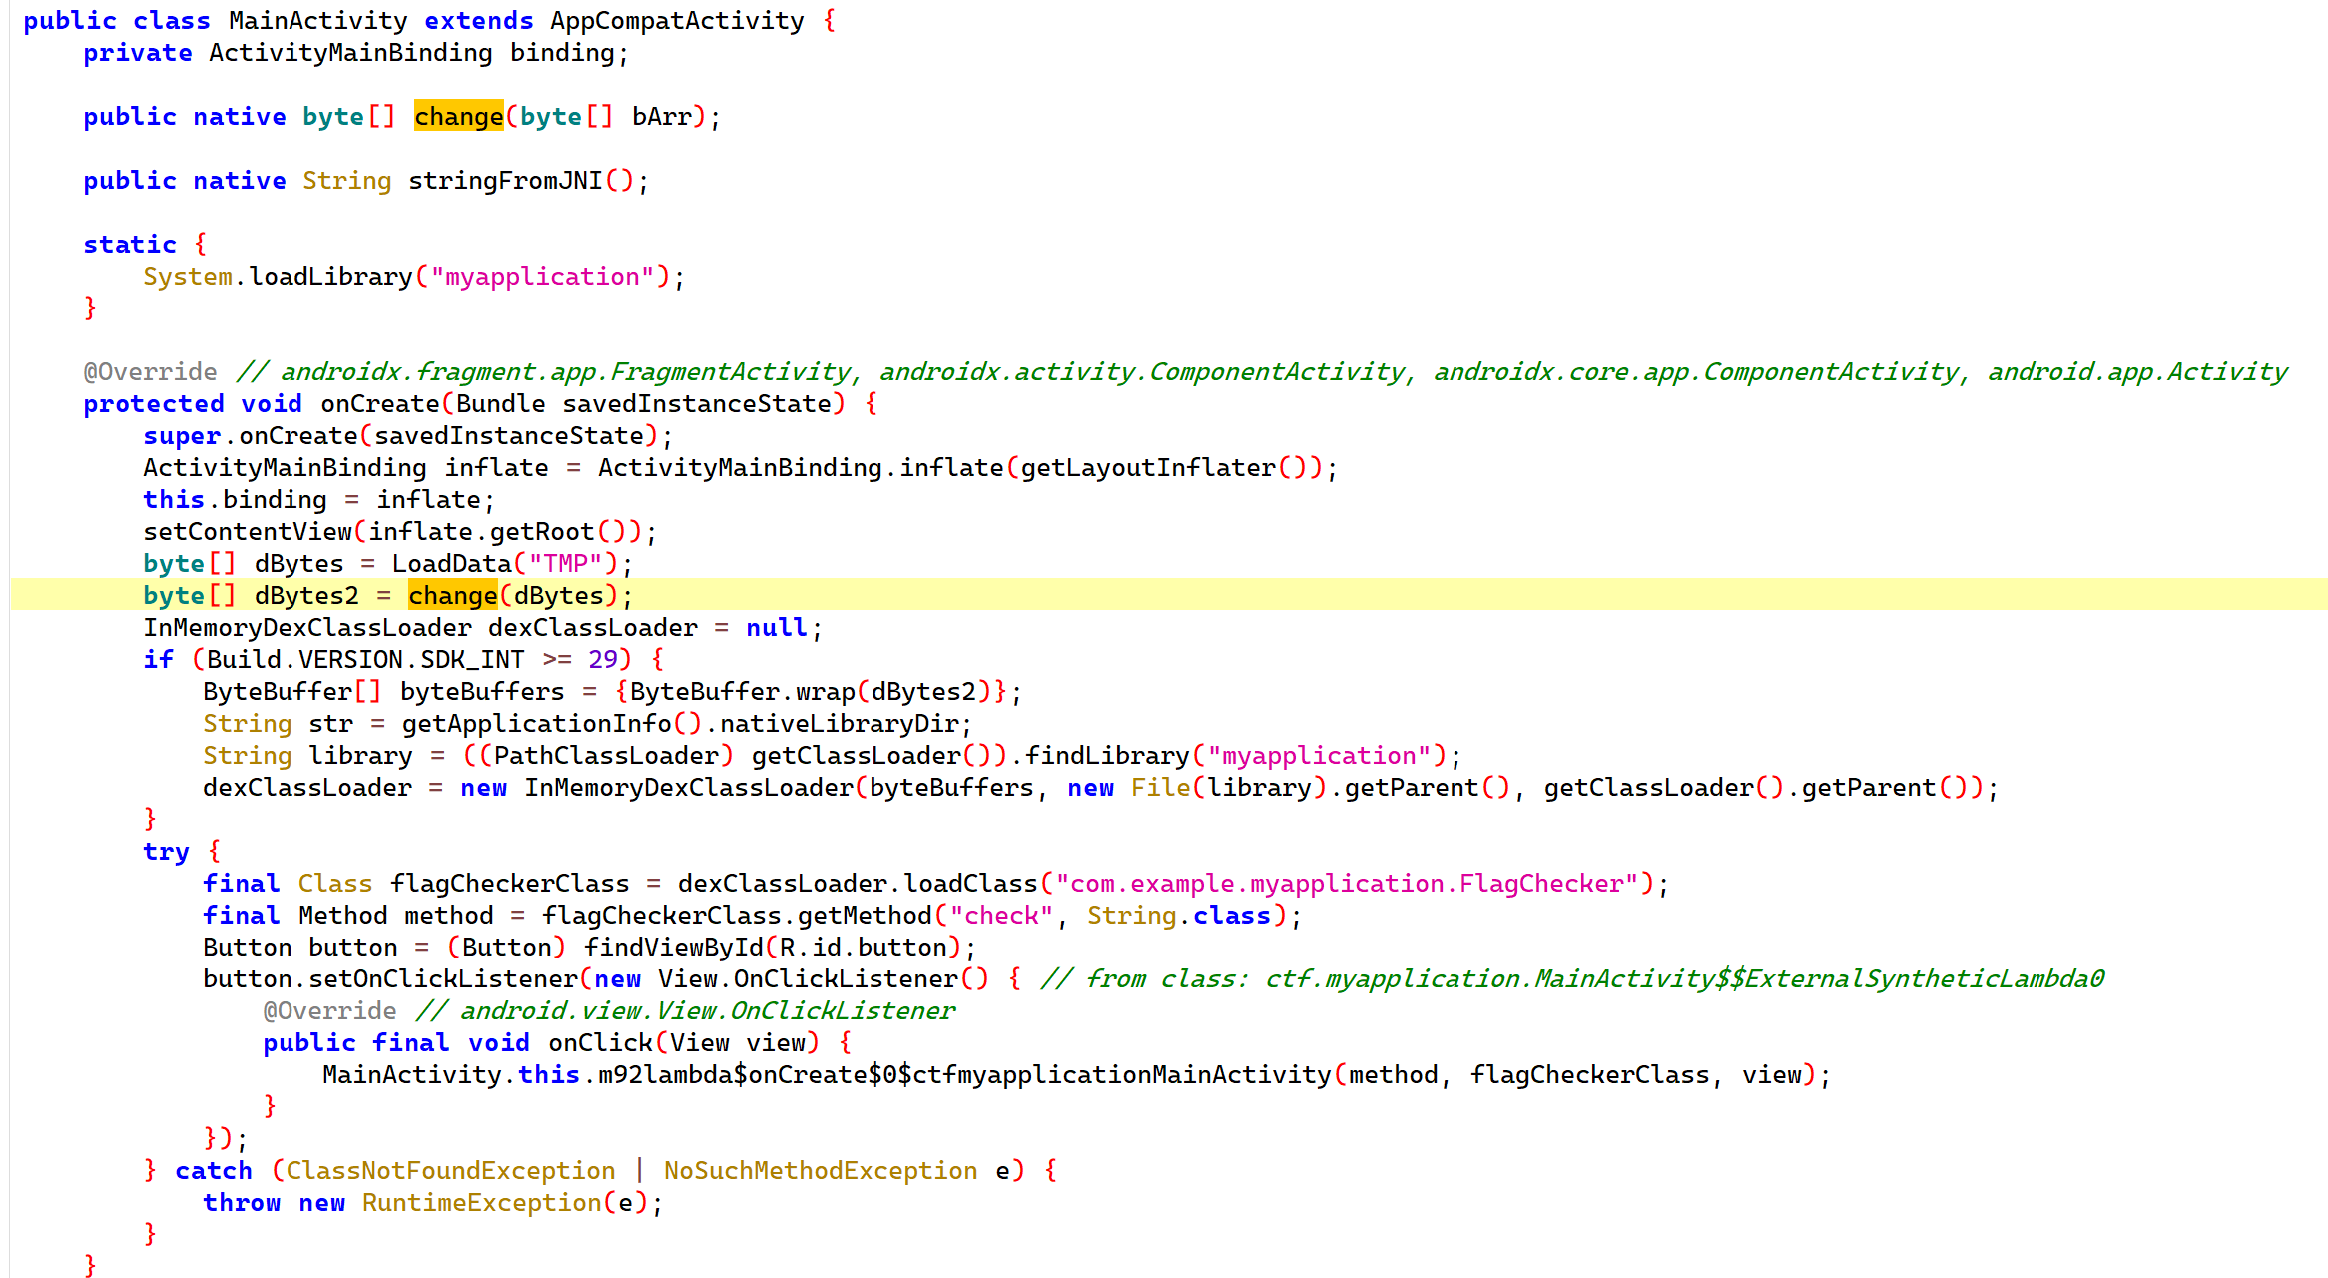Click the AppCompatActivity superclass name
This screenshot has height=1278, width=2328.
click(x=677, y=21)
